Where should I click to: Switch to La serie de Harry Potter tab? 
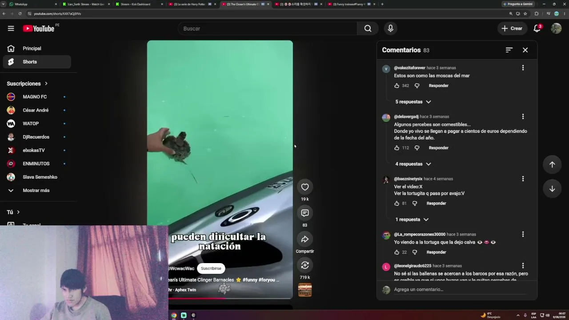[x=192, y=4]
